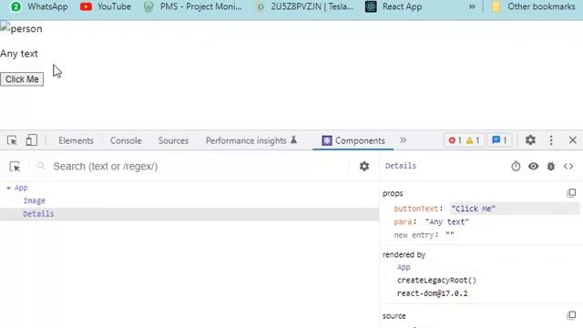Image resolution: width=583 pixels, height=328 pixels.
Task: Click the props section label
Action: 393,193
